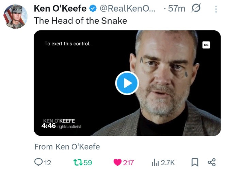Unlike the post via the pink heart
Image resolution: width=225 pixels, height=172 pixels.
[117, 162]
